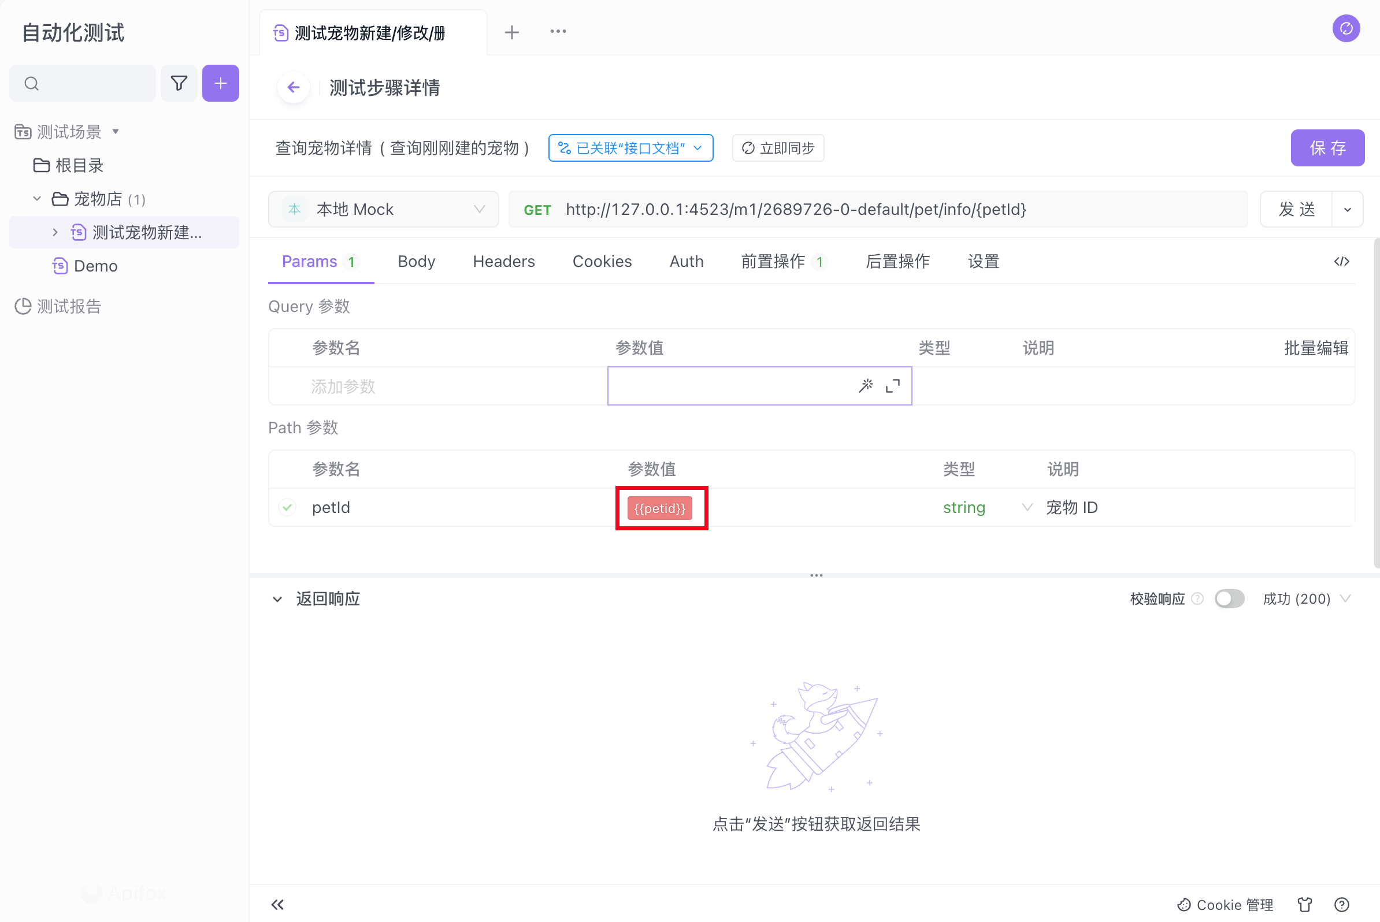Click the shirt theme icon at bottom
1380x922 pixels.
[x=1305, y=904]
